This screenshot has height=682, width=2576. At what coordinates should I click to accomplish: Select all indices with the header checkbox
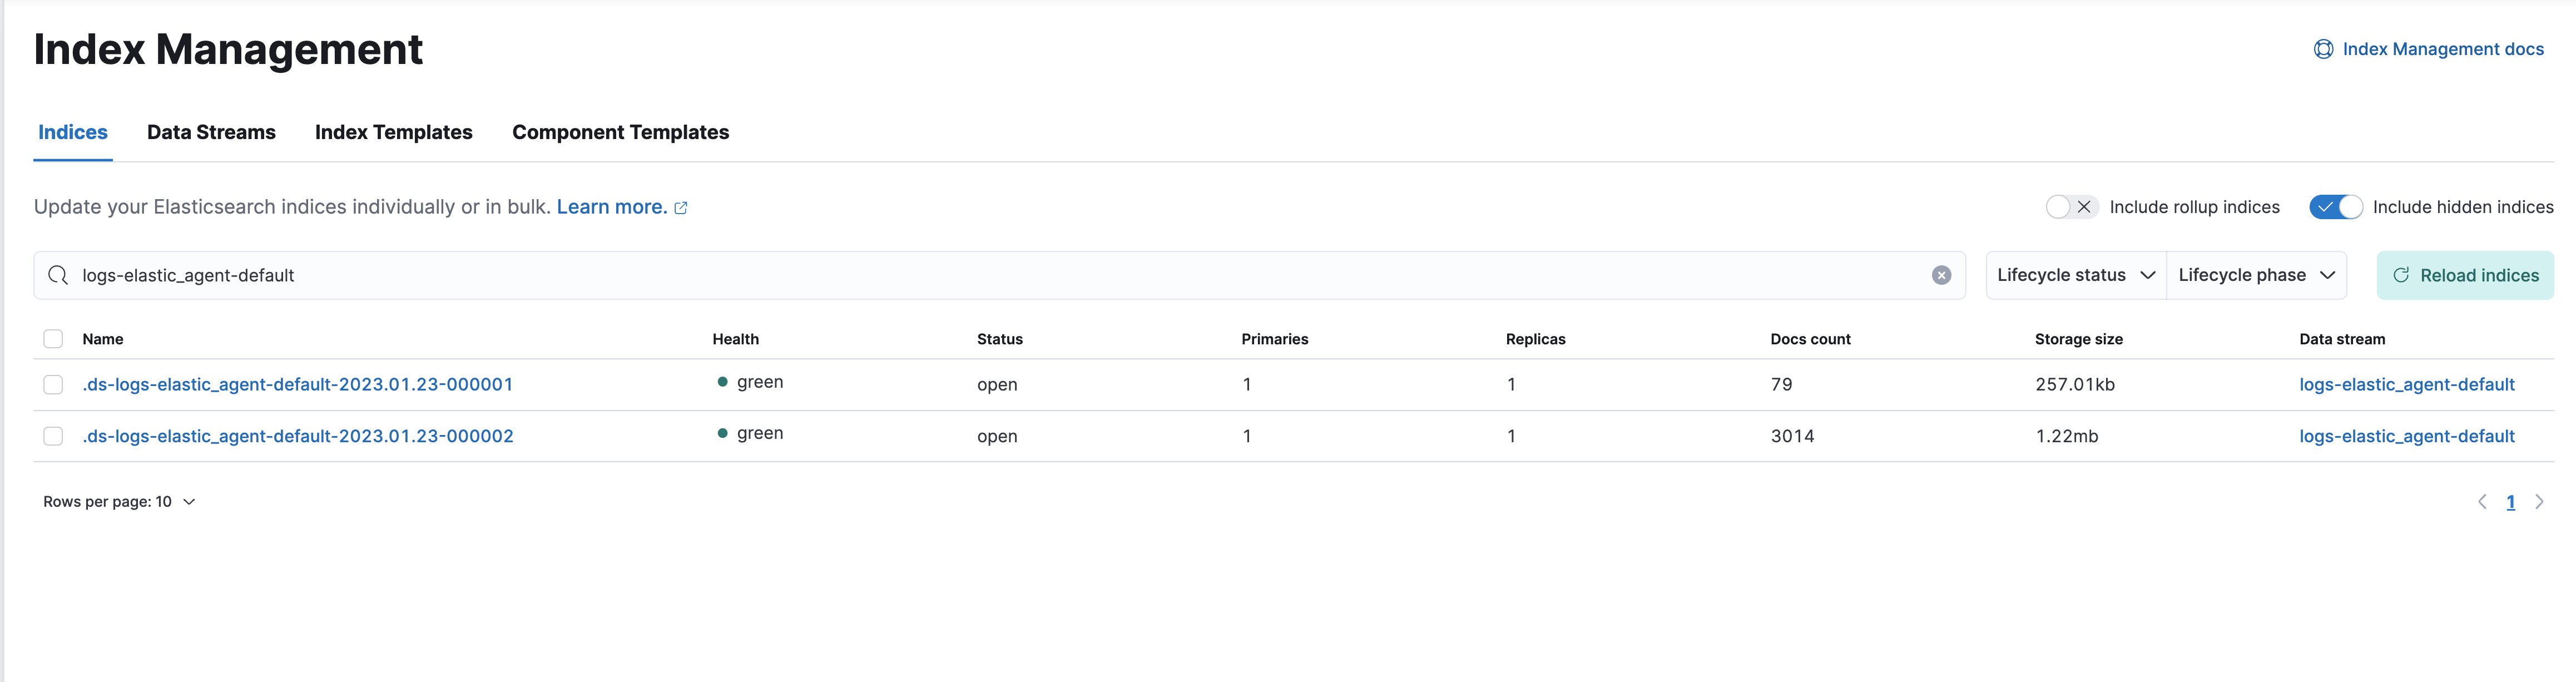pos(53,339)
